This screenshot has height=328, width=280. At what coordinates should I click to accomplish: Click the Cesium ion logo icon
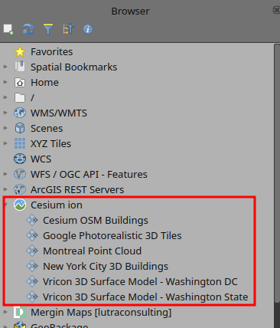click(20, 205)
